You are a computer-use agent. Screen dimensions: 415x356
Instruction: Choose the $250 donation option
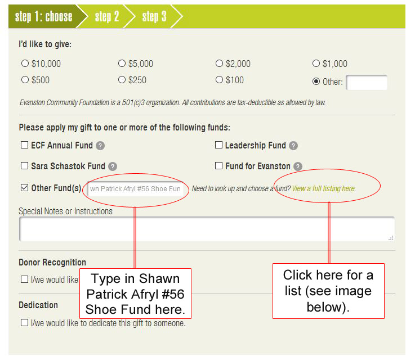click(122, 80)
